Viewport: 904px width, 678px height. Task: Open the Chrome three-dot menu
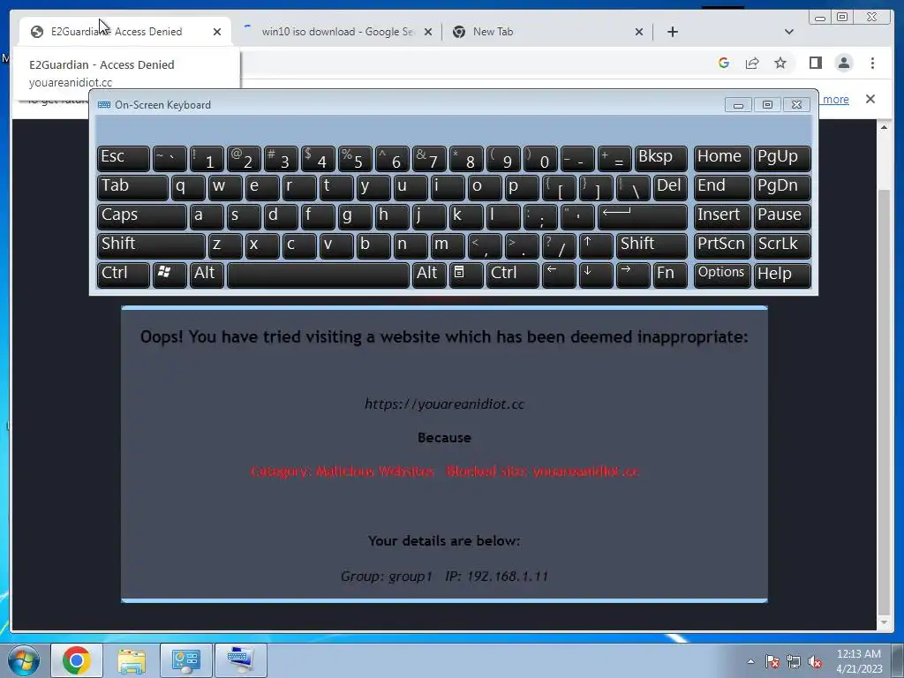(x=872, y=63)
